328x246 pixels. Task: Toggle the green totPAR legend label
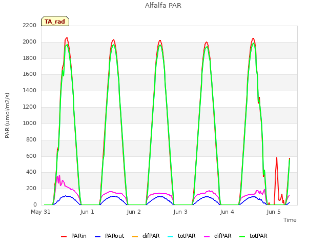point(258,236)
